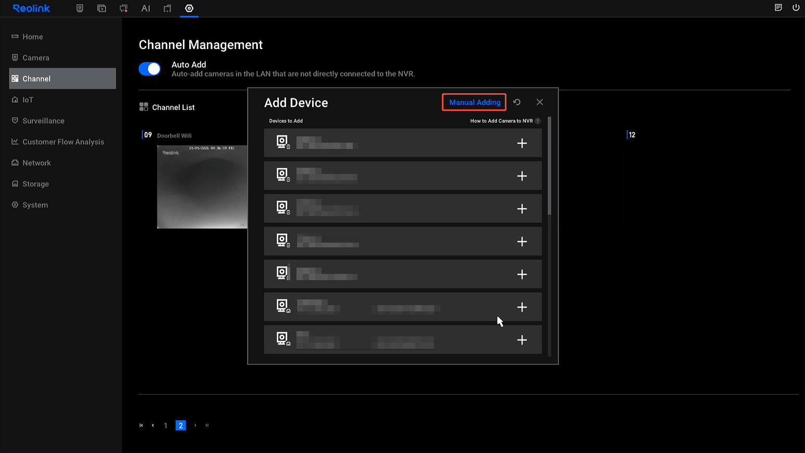
Task: Select Channel in the sidebar
Action: pyautogui.click(x=62, y=79)
